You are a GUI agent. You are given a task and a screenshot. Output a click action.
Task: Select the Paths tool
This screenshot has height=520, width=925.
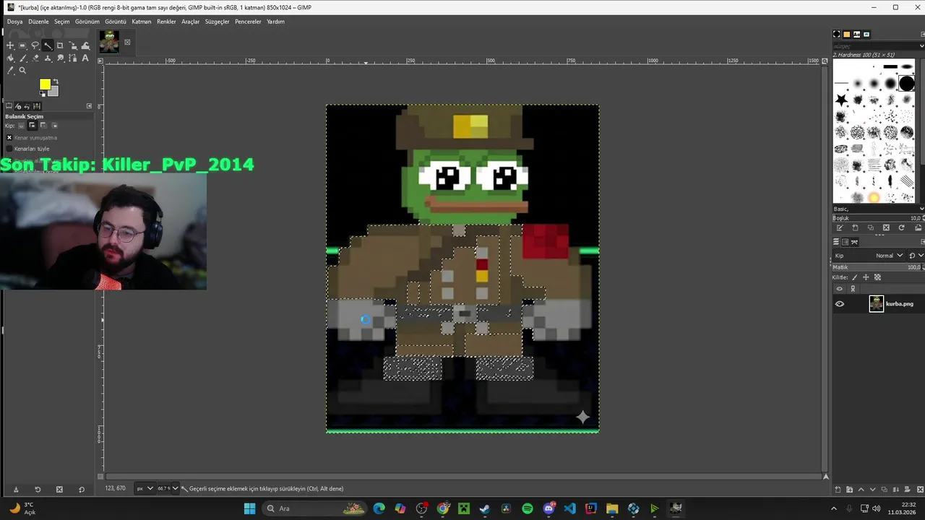(x=72, y=58)
